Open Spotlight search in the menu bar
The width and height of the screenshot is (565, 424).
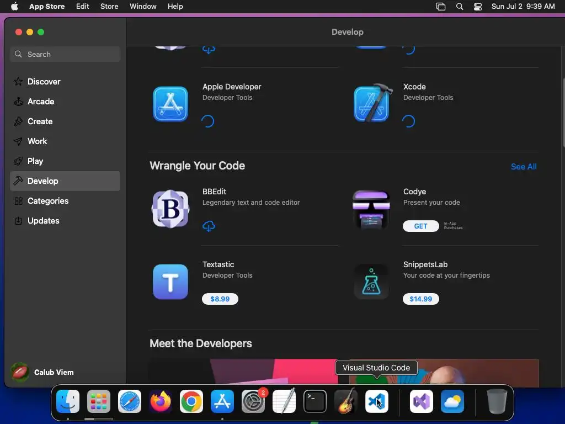coord(460,7)
